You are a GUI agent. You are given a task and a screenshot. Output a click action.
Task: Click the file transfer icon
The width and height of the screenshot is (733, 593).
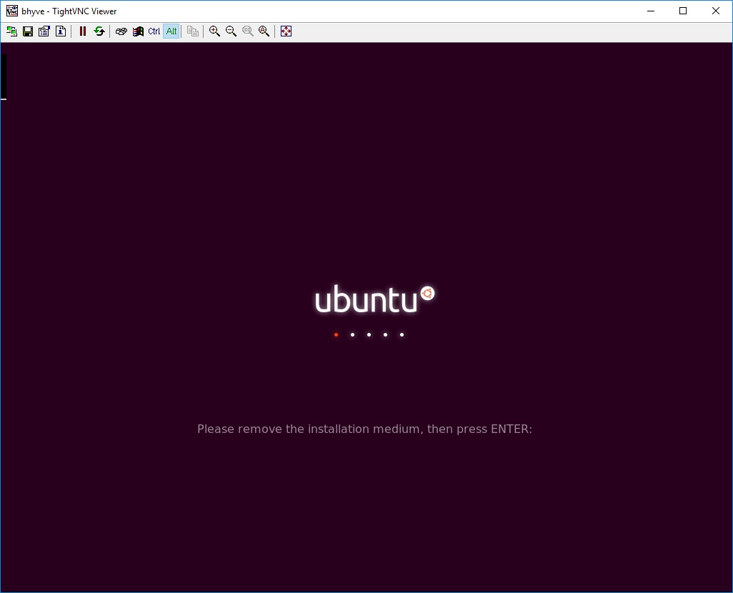point(193,31)
